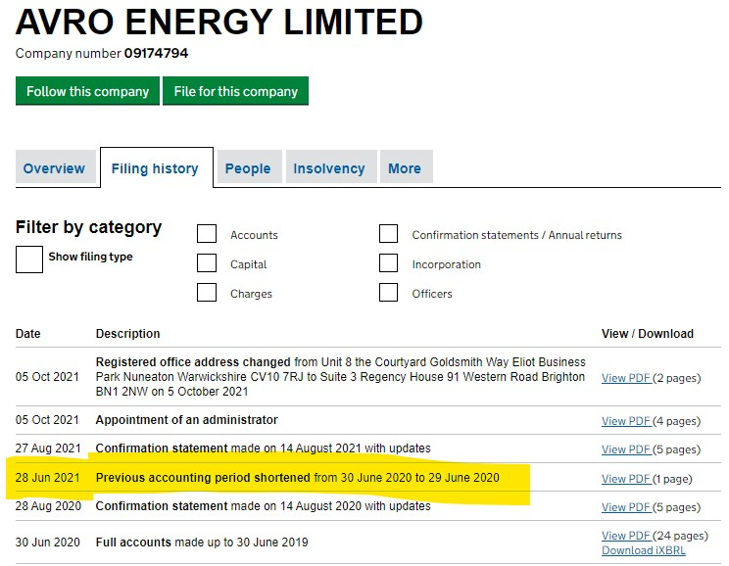Click the View / Download column header

[x=647, y=334]
